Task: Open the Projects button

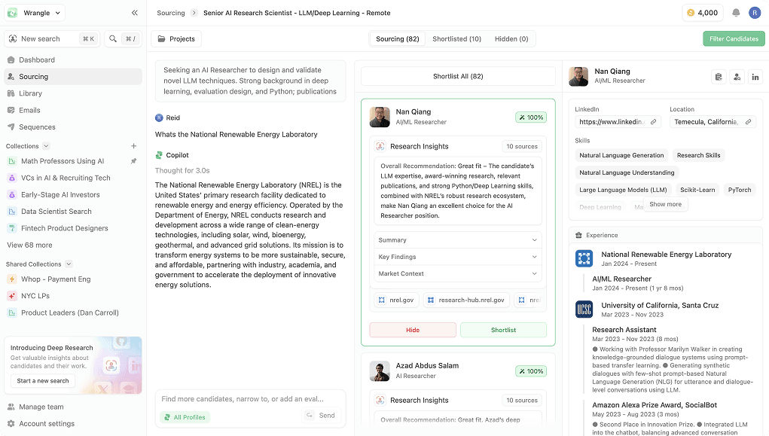Action: (176, 38)
